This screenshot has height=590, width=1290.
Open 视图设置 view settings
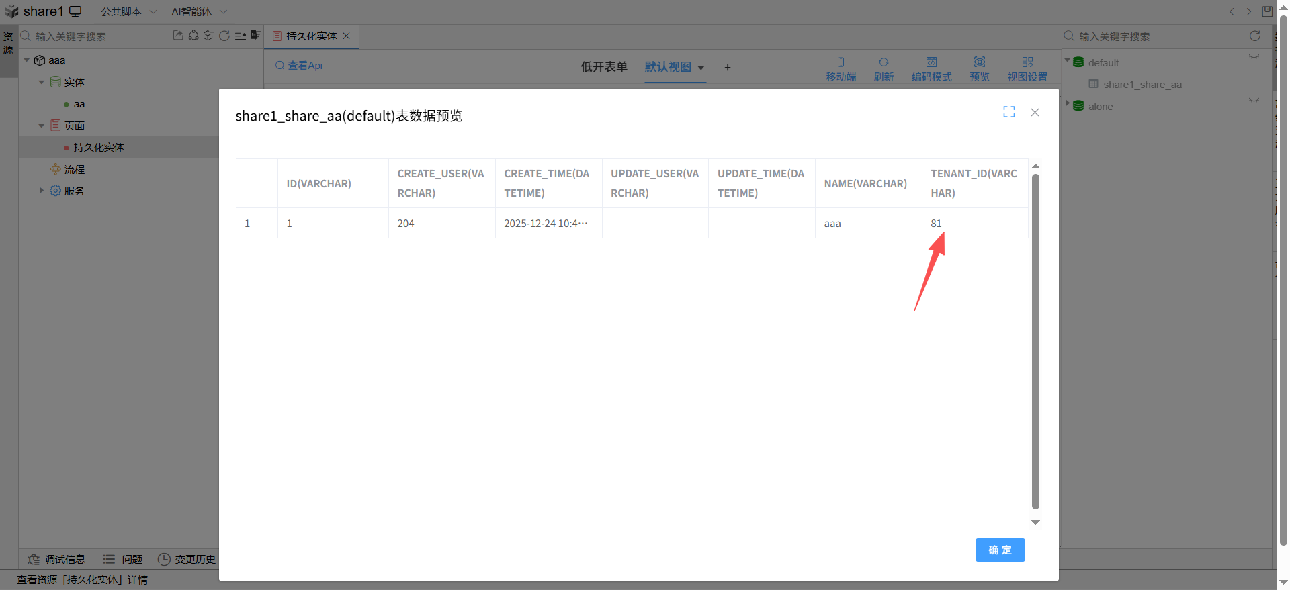coord(1027,69)
